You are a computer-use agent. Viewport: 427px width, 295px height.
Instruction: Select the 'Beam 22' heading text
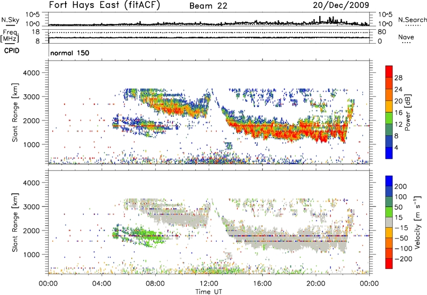pos(208,6)
